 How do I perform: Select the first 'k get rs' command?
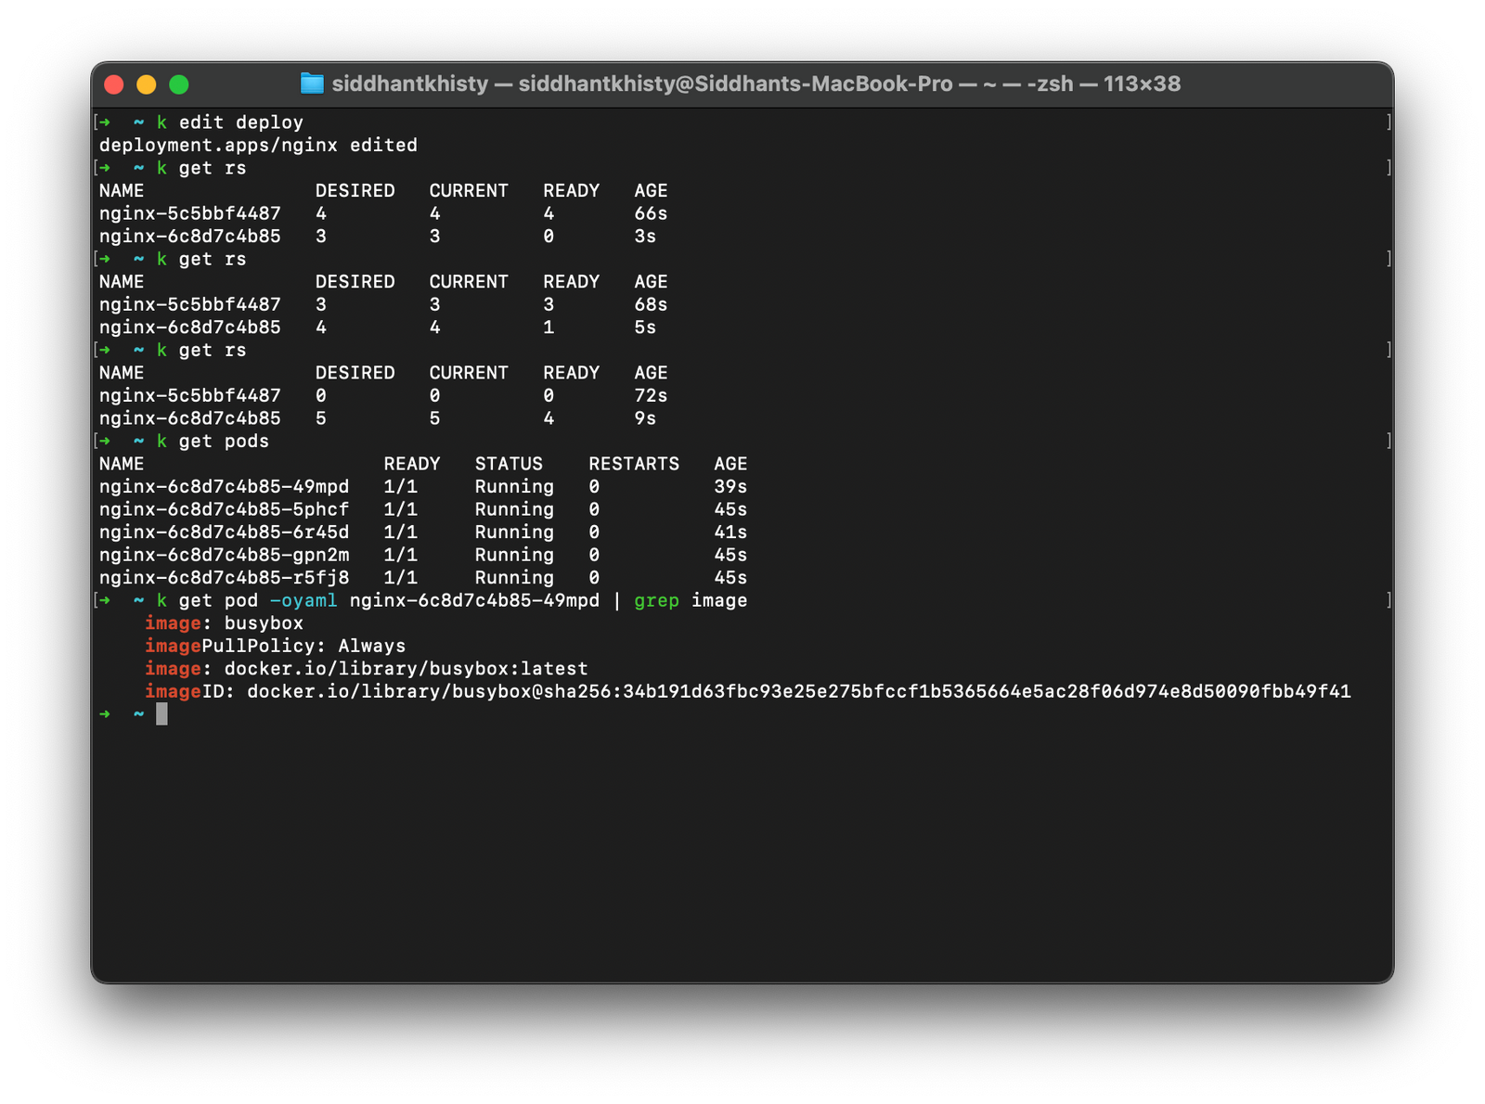pos(202,168)
